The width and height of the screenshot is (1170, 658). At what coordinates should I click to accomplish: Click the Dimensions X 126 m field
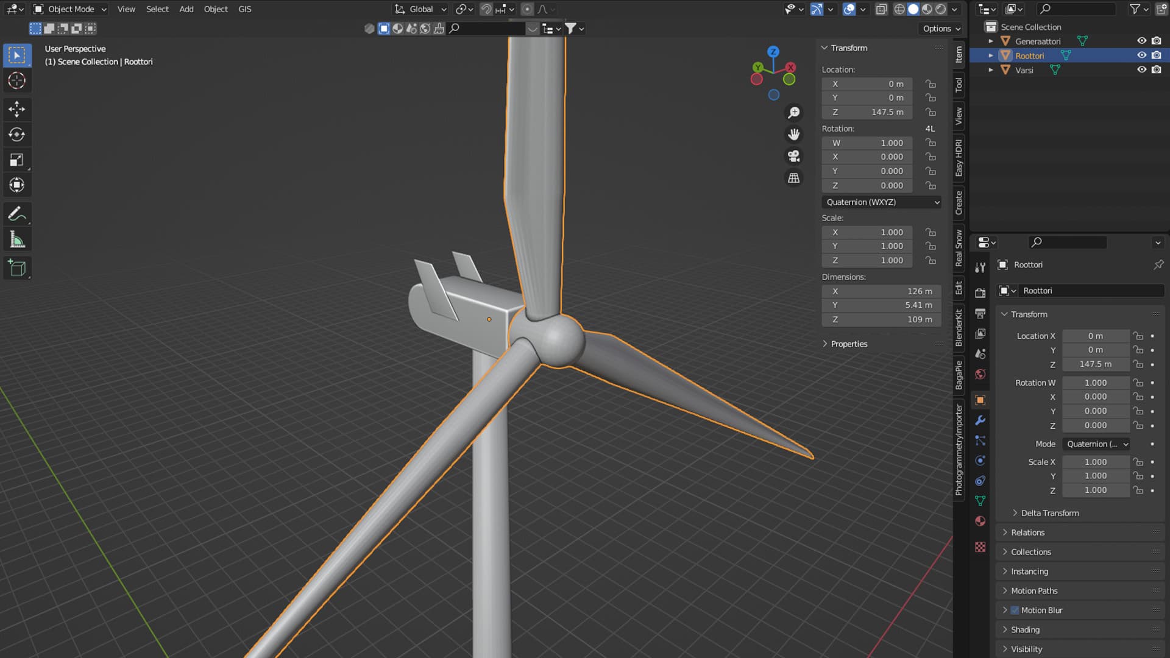tap(881, 291)
